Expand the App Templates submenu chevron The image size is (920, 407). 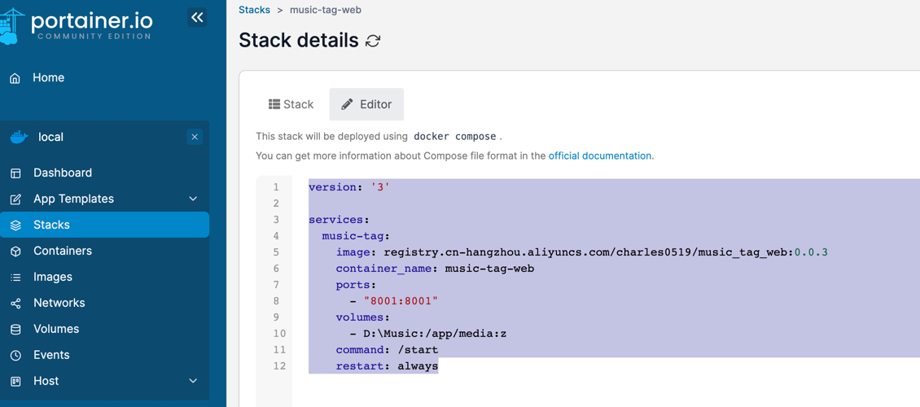click(x=193, y=199)
